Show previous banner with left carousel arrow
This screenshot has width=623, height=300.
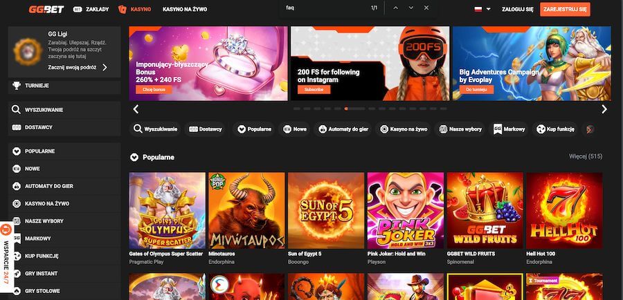pos(136,109)
